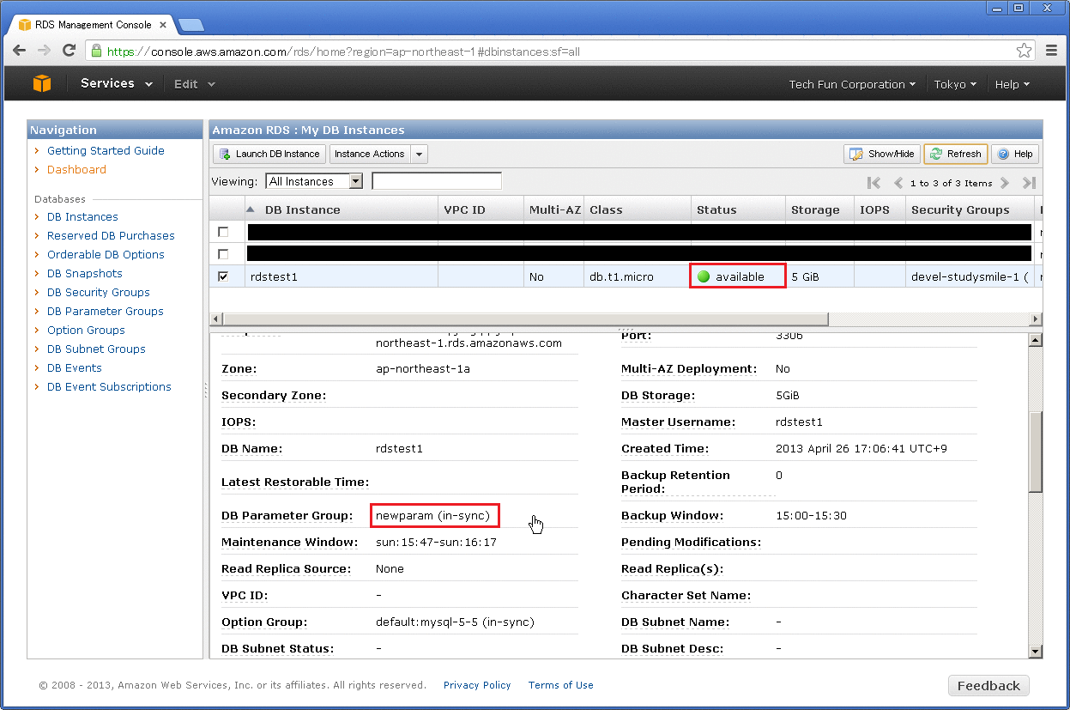
Task: Sort by DB Instance column arrow
Action: coord(251,209)
